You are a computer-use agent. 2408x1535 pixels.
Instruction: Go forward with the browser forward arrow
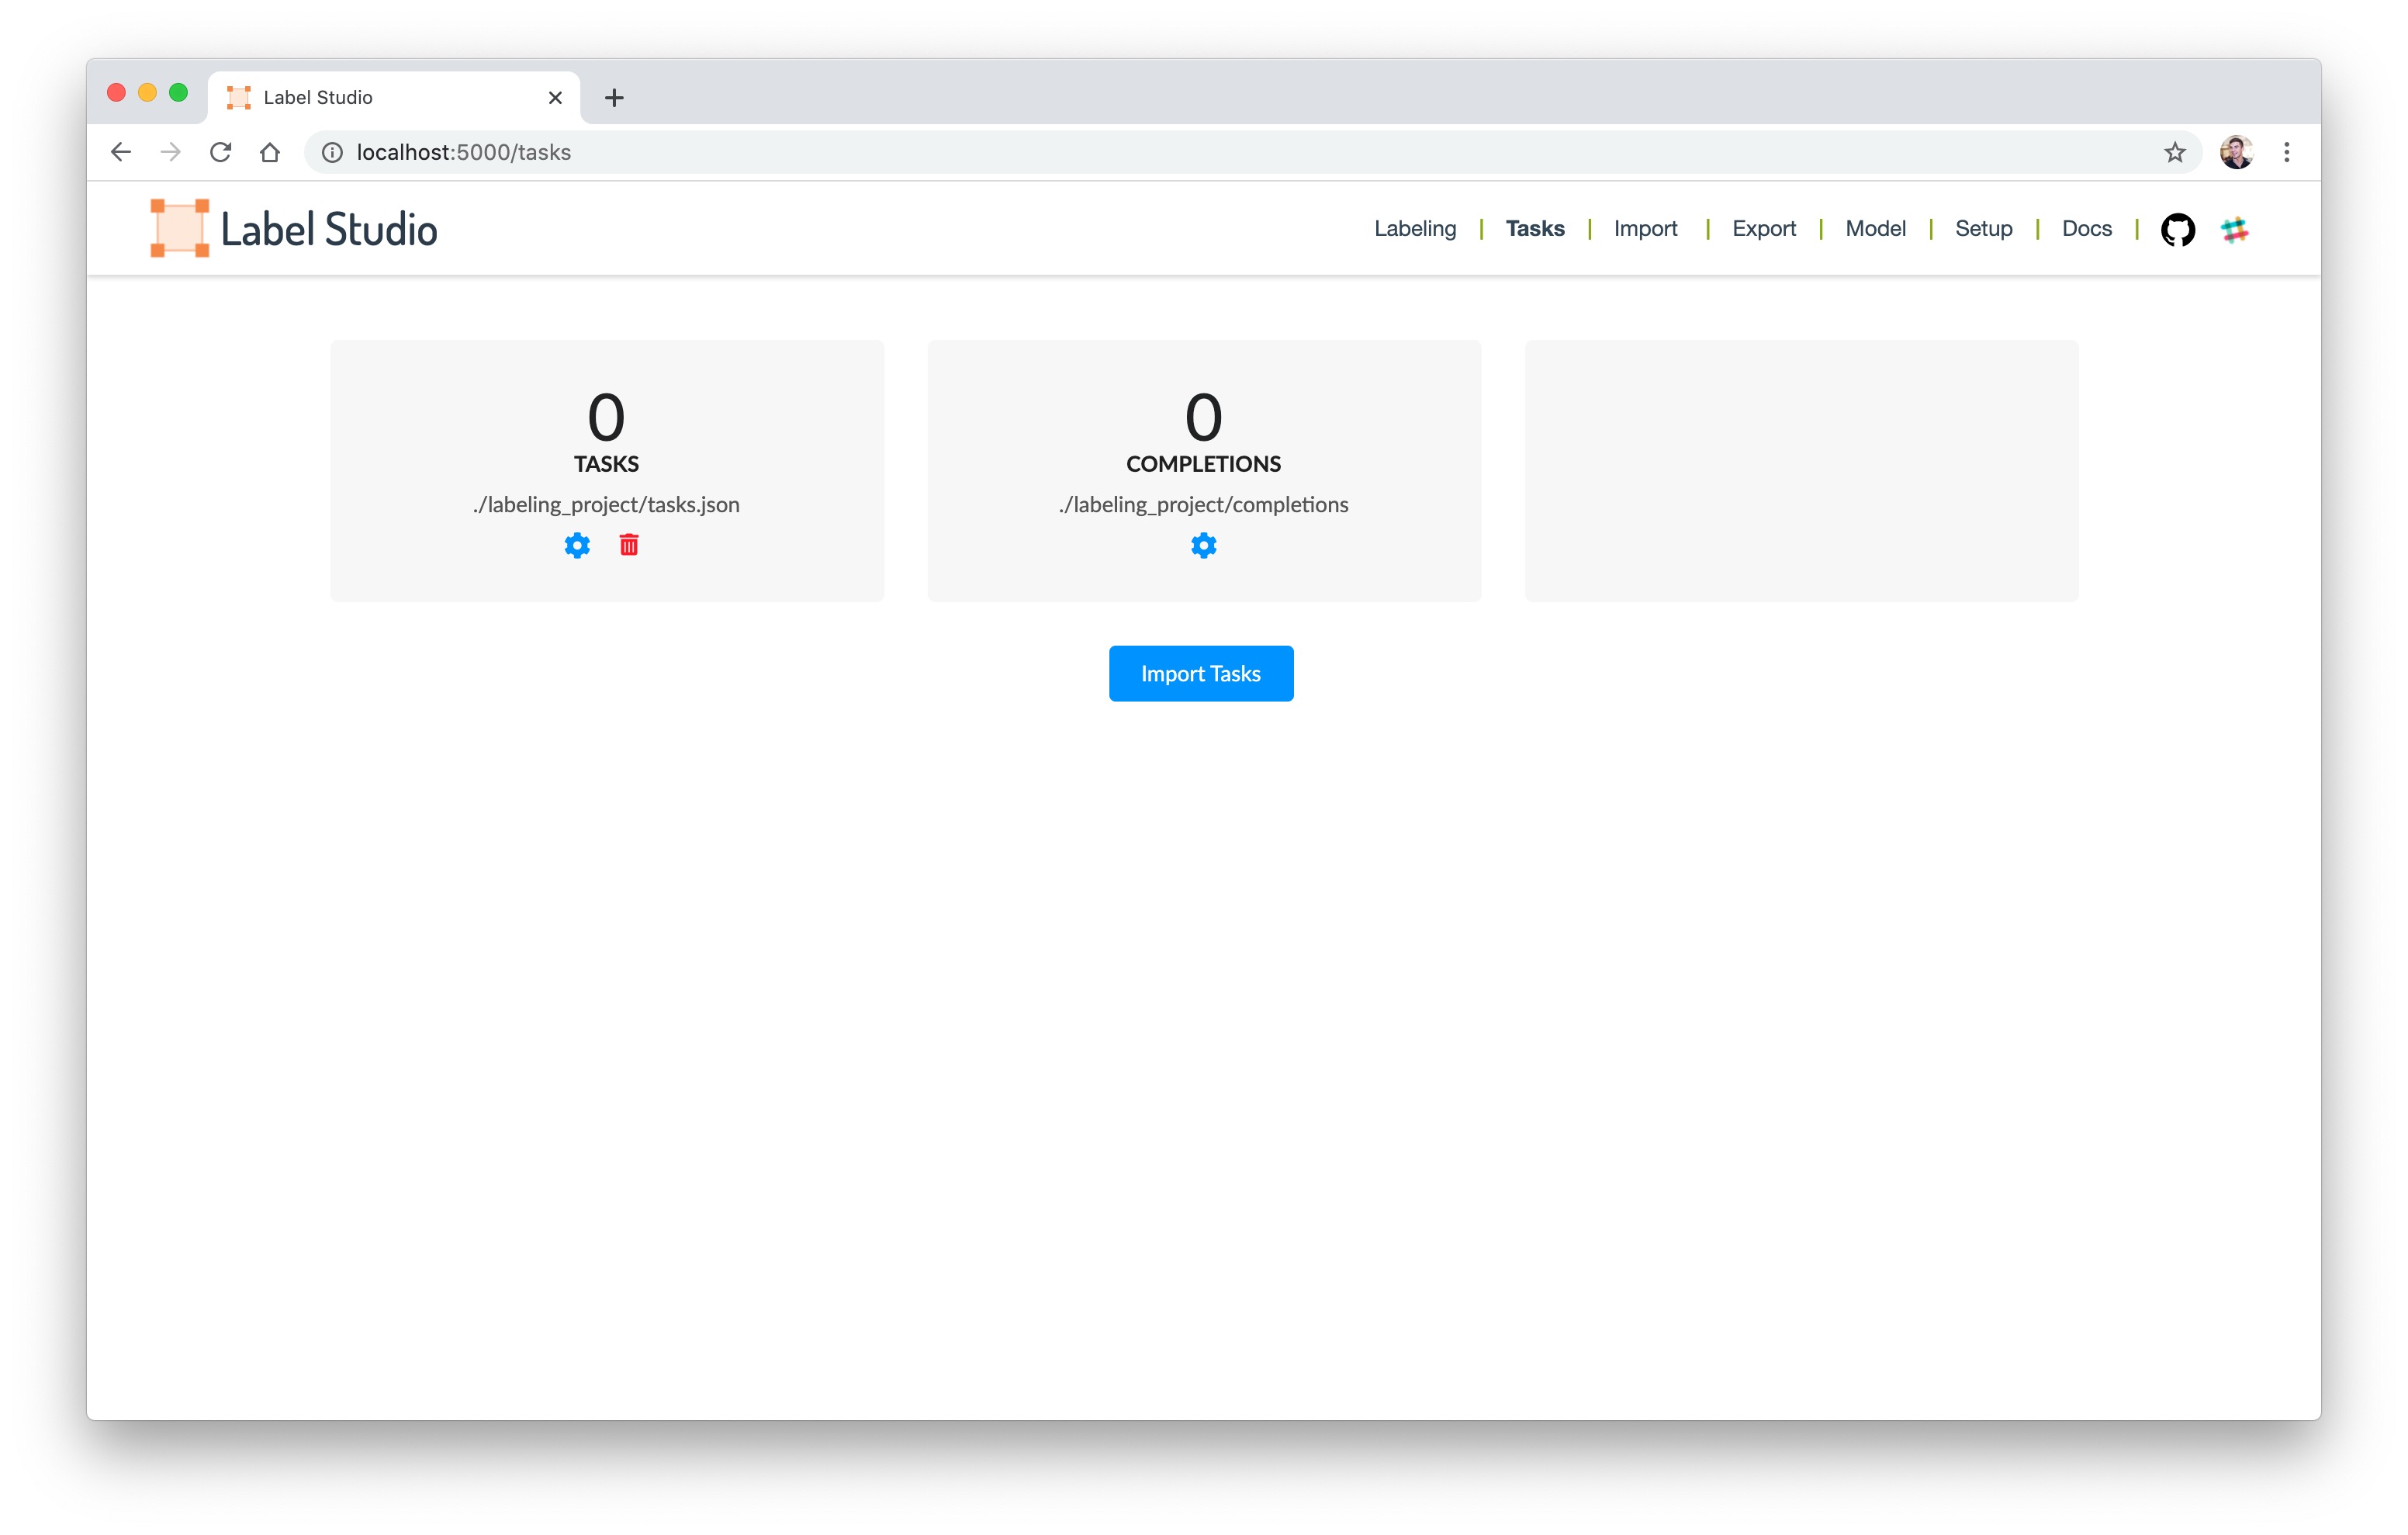[x=171, y=152]
